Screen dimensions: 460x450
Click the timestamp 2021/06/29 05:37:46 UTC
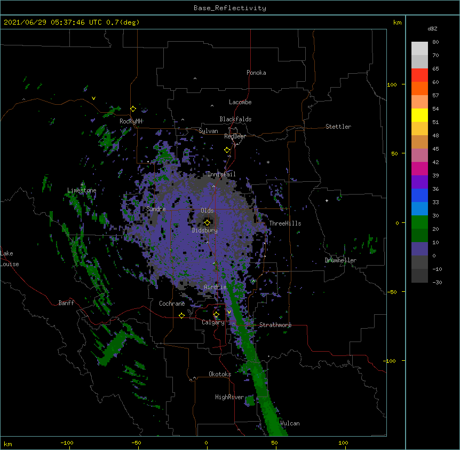(53, 22)
